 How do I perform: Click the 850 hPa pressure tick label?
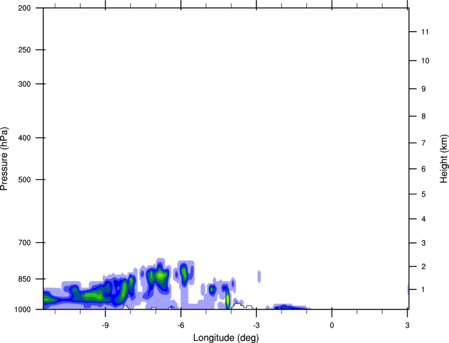click(x=25, y=279)
